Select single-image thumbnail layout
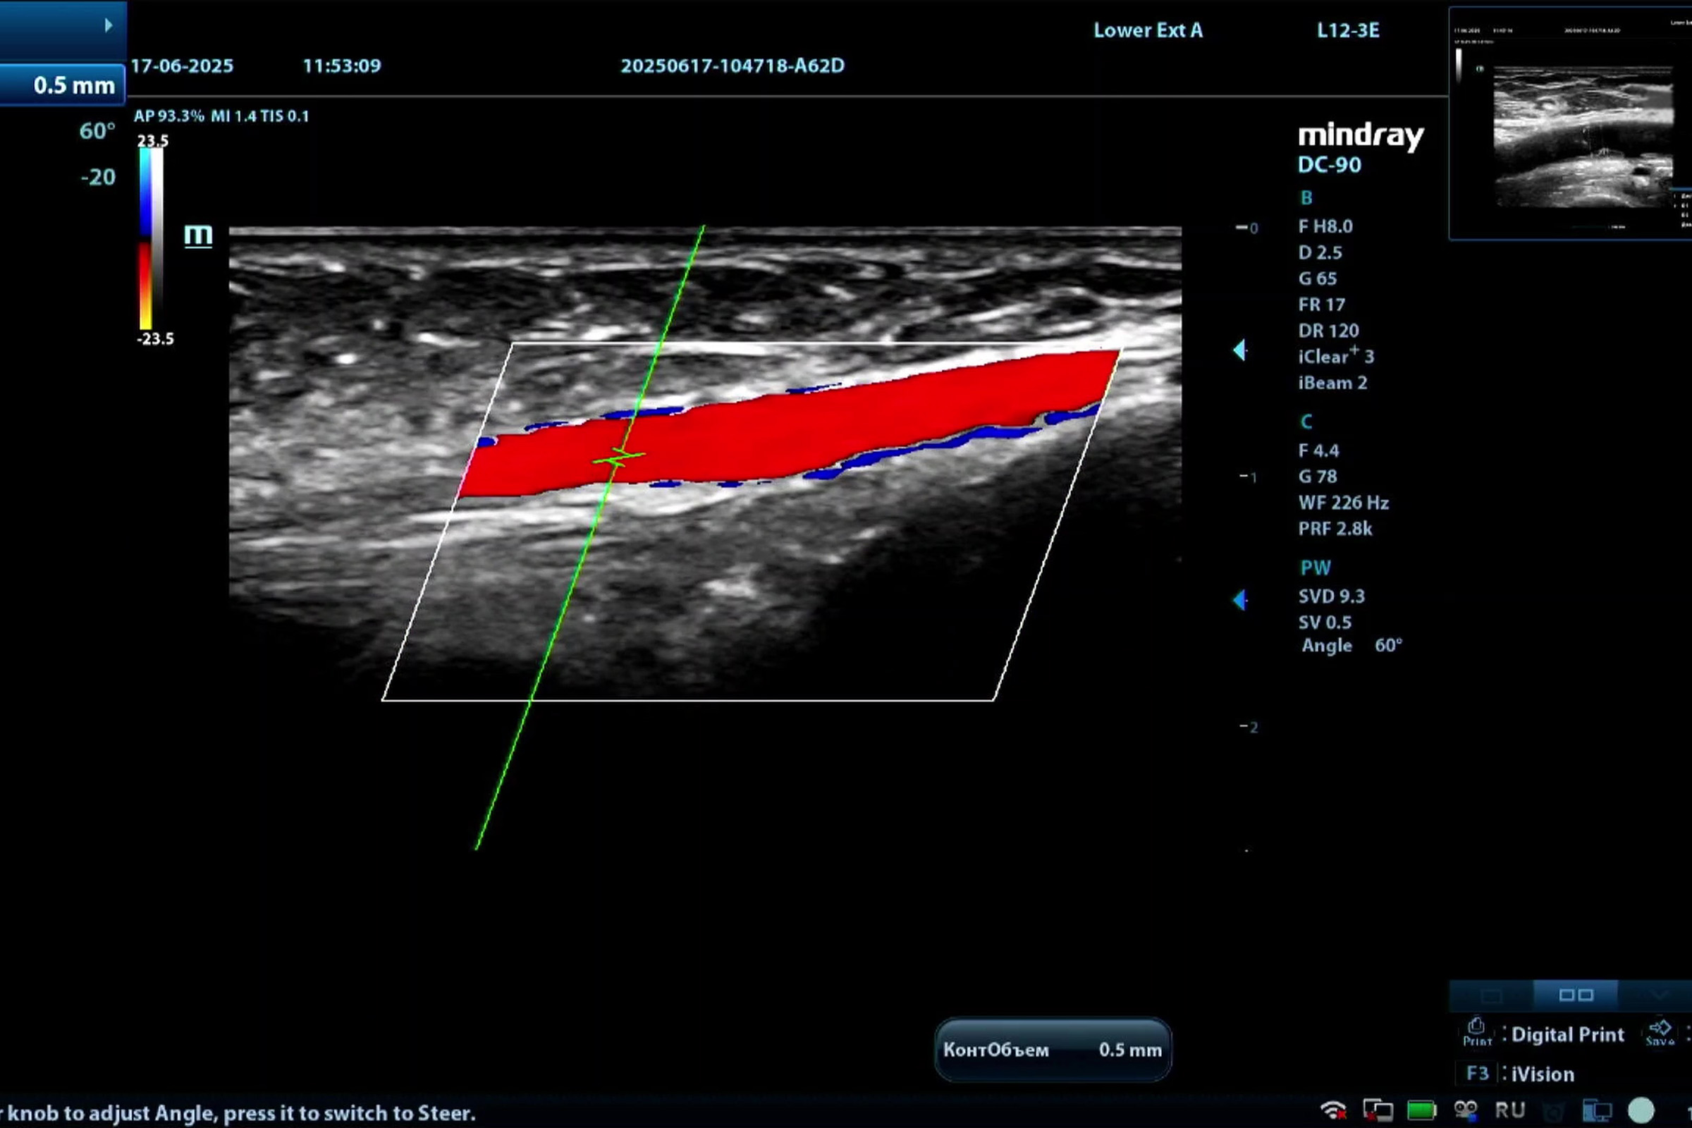Viewport: 1692px width, 1128px height. 1491,995
